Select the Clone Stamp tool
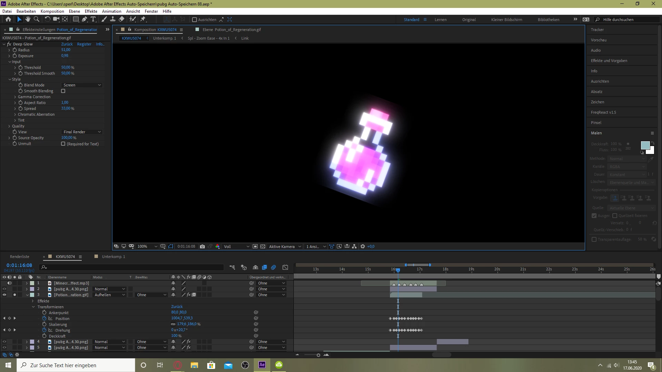 (x=113, y=19)
